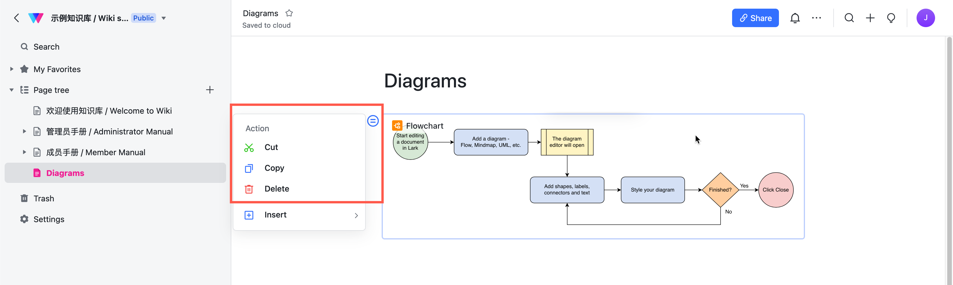Select Copy from the action menu
953x285 pixels.
click(x=274, y=168)
